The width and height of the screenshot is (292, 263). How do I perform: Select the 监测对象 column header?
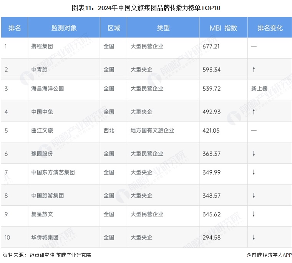coord(64,28)
